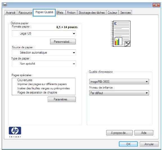Open the Finition tab
The width and height of the screenshot is (162, 150).
(x=71, y=13)
